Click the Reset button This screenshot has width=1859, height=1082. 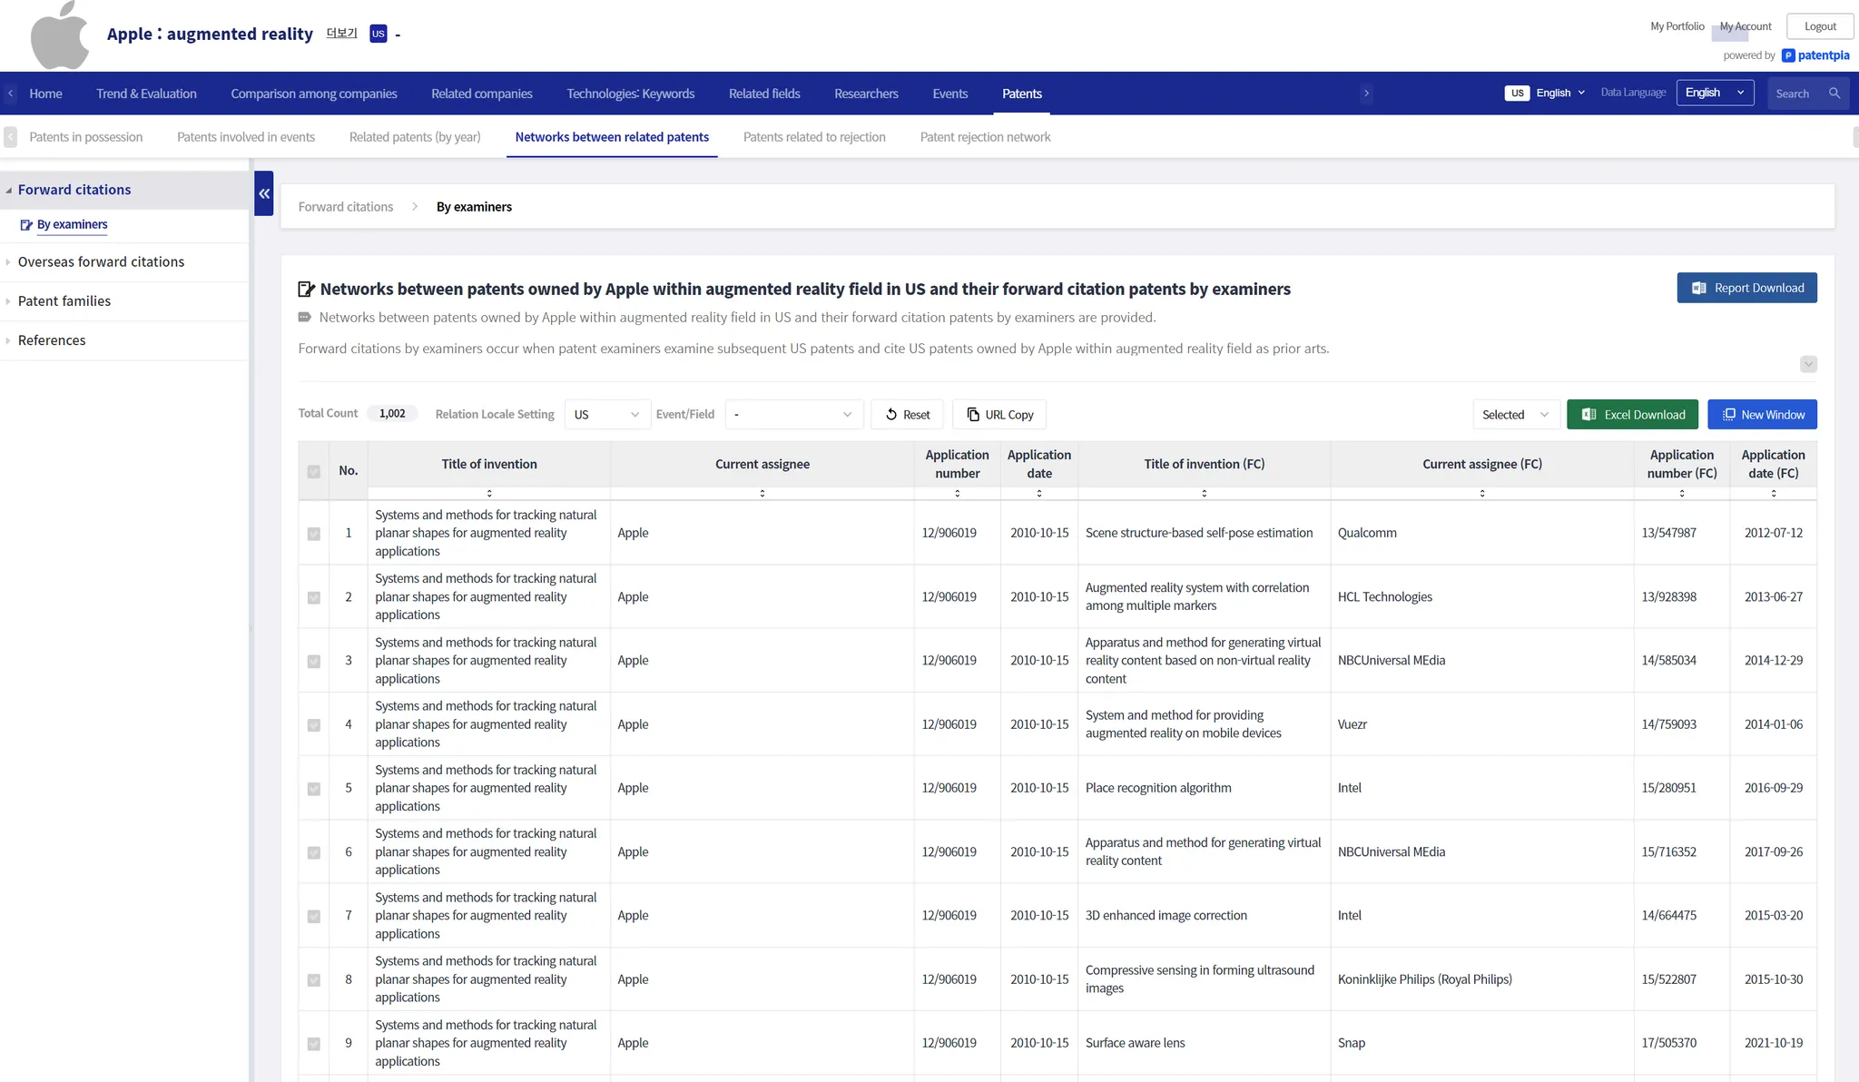click(907, 415)
